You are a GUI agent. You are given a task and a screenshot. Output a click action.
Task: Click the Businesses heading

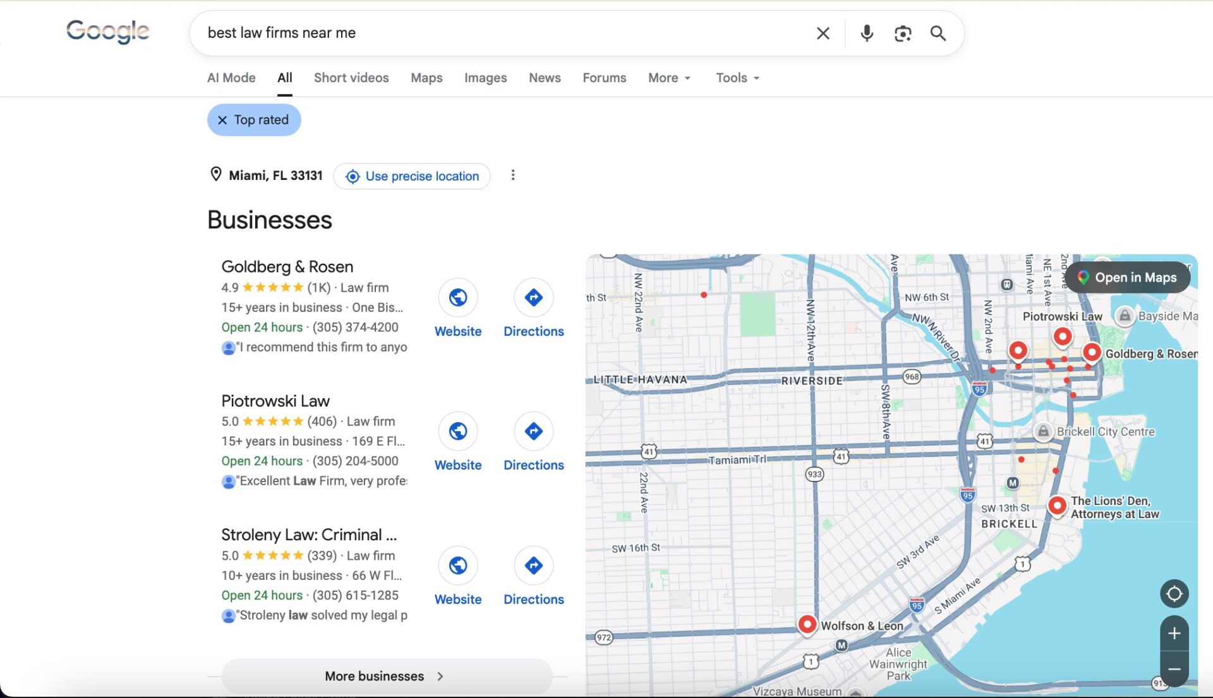click(x=270, y=220)
